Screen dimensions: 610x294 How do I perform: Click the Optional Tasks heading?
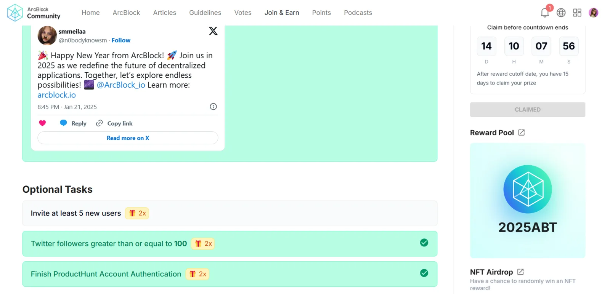pyautogui.click(x=58, y=189)
